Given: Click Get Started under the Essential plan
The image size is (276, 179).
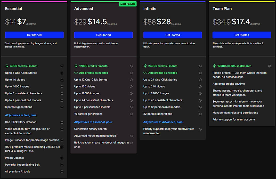Looking at the screenshot, I should coord(34,35).
